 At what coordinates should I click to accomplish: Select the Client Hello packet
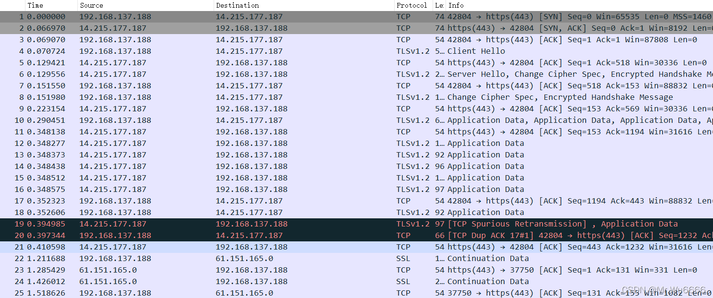point(288,51)
